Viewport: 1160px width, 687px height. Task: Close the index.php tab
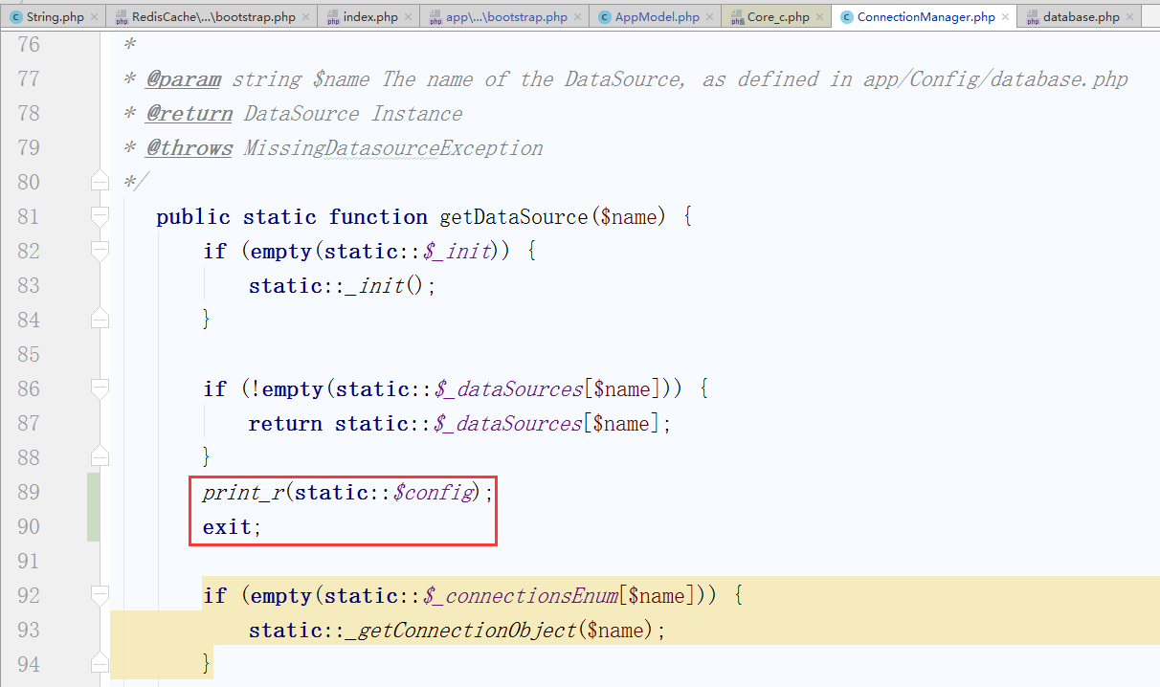(411, 17)
